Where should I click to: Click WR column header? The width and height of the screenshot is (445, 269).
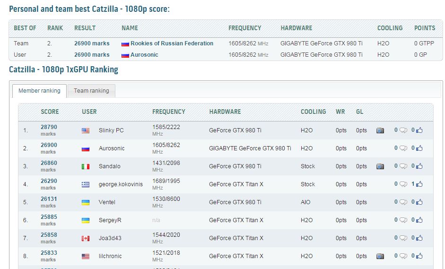(x=340, y=112)
